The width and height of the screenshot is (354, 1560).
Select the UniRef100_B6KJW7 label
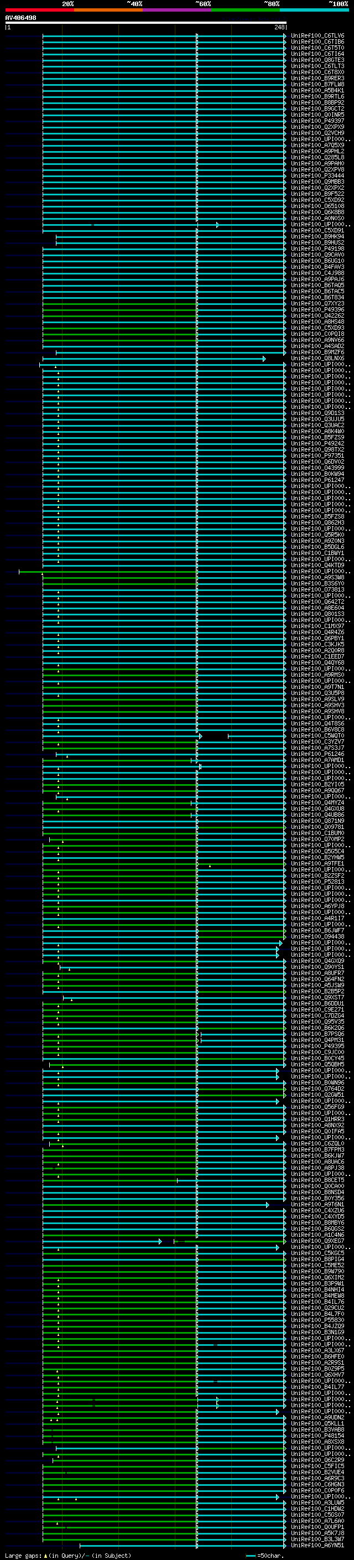[317, 1155]
